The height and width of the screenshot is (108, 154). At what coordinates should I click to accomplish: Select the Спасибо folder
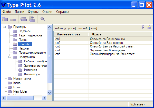point(25,44)
